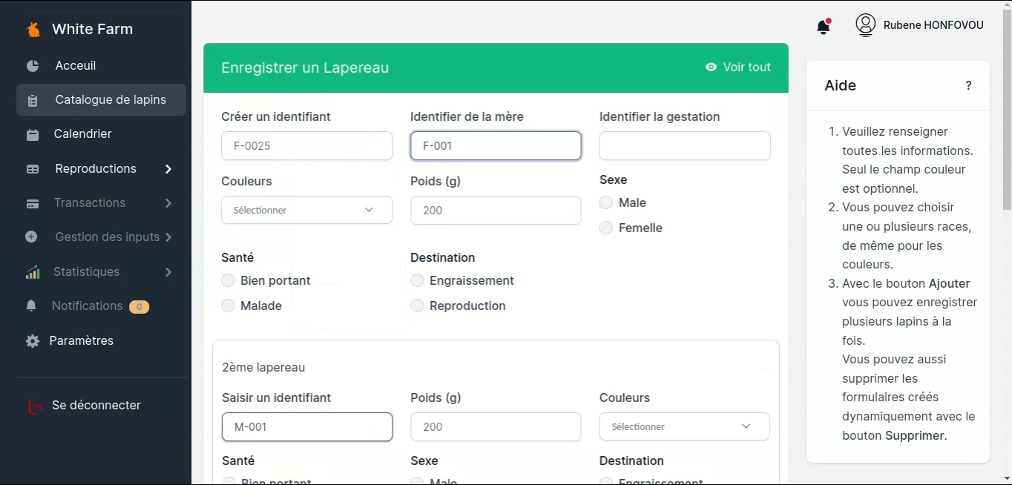Click the Acceuil pie chart icon
1012x485 pixels.
point(33,66)
